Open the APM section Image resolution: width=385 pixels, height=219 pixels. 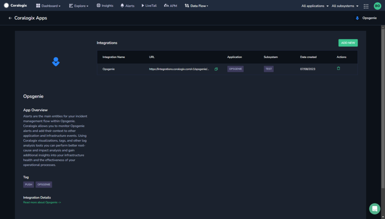click(x=170, y=6)
